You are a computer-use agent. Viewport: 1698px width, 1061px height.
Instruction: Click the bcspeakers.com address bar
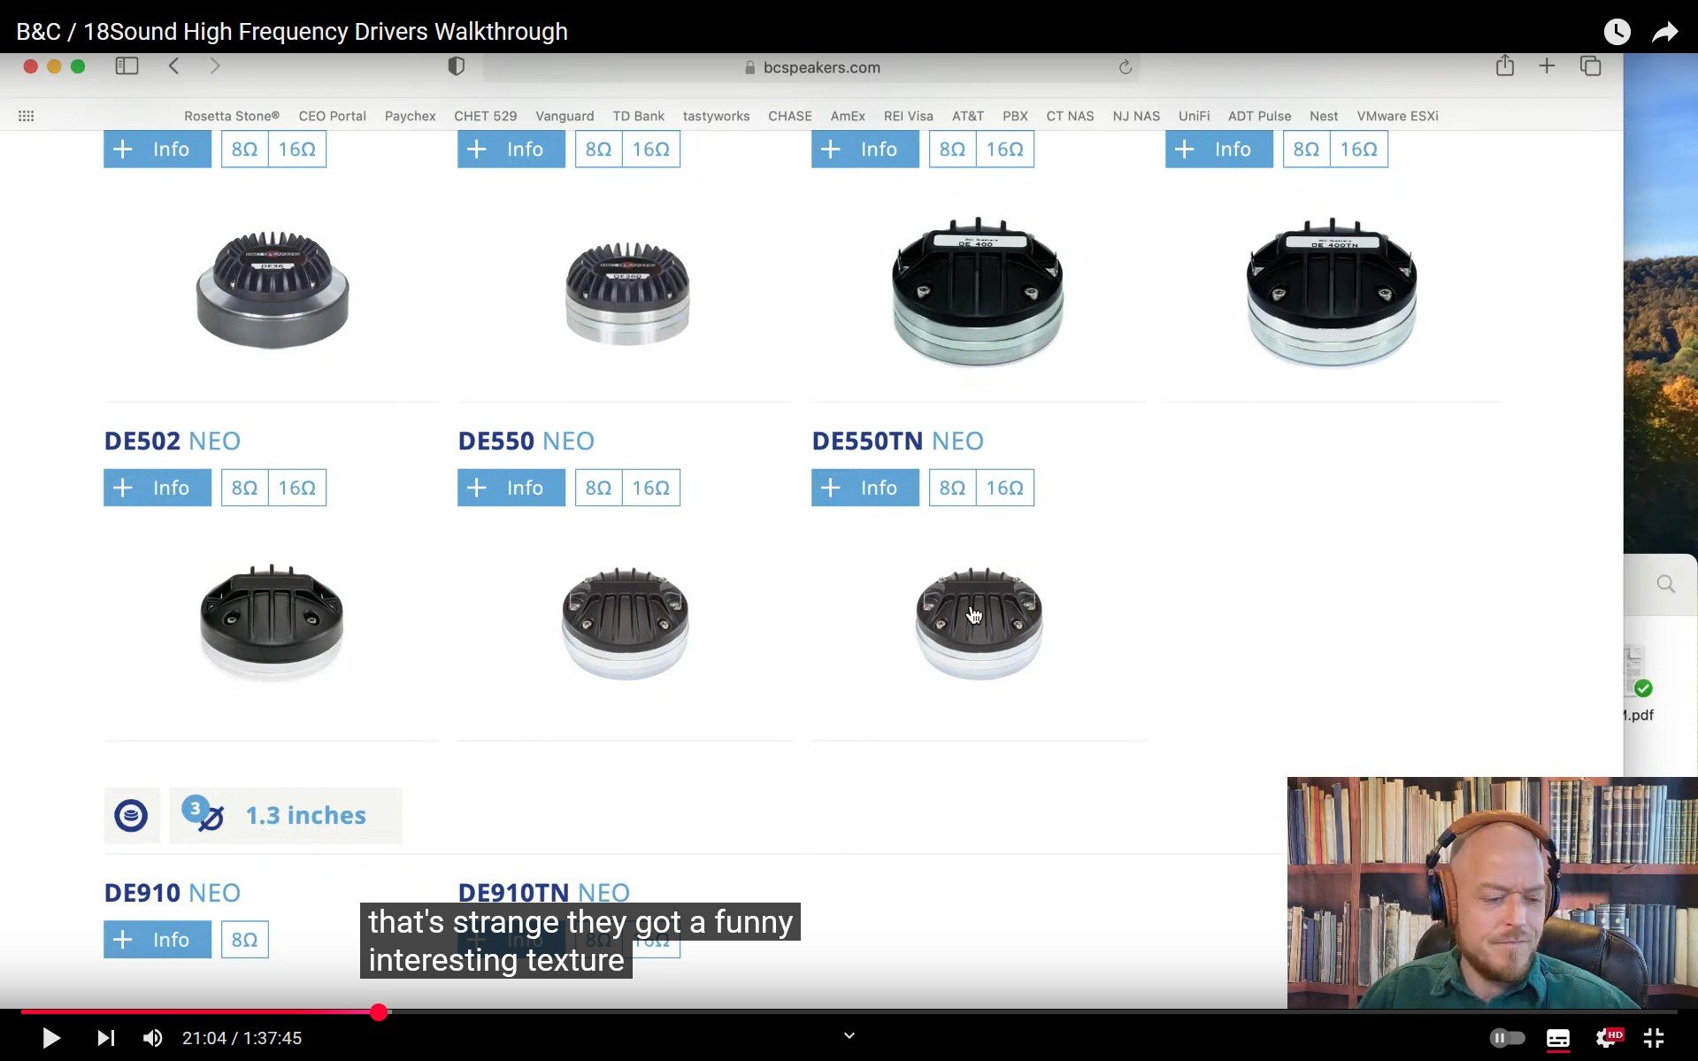point(811,67)
